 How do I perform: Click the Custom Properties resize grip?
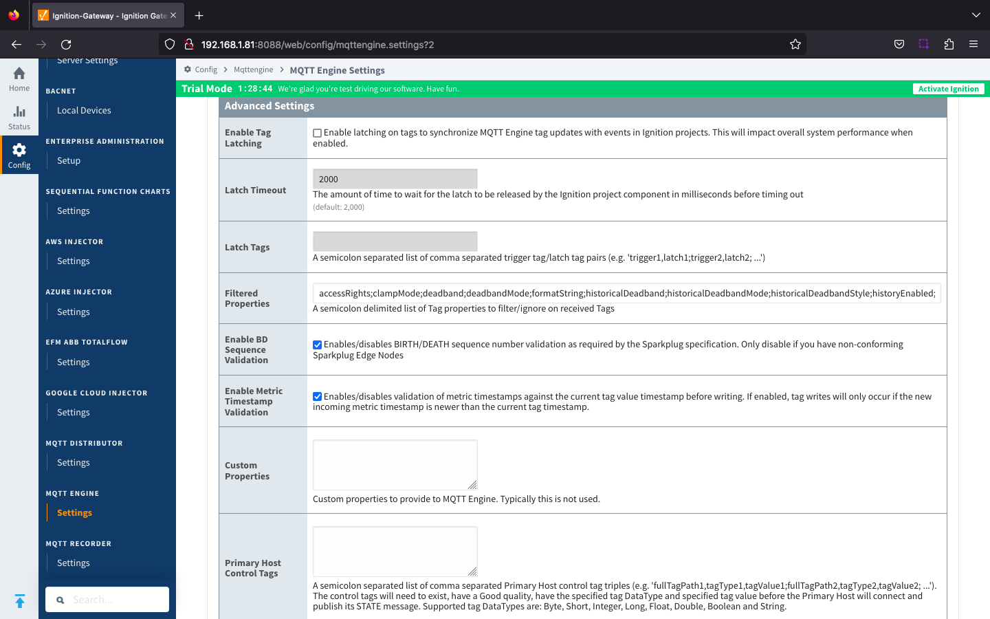(472, 485)
